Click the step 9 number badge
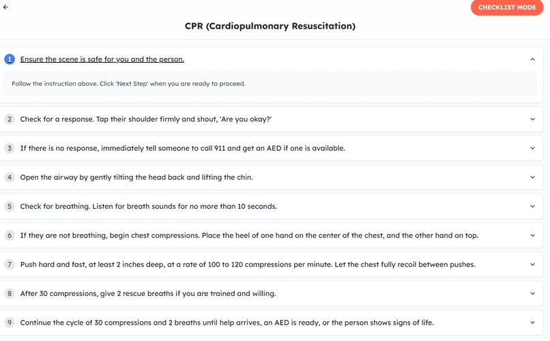 [x=10, y=323]
